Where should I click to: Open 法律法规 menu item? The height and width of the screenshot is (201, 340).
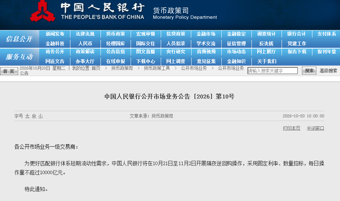click(x=85, y=34)
